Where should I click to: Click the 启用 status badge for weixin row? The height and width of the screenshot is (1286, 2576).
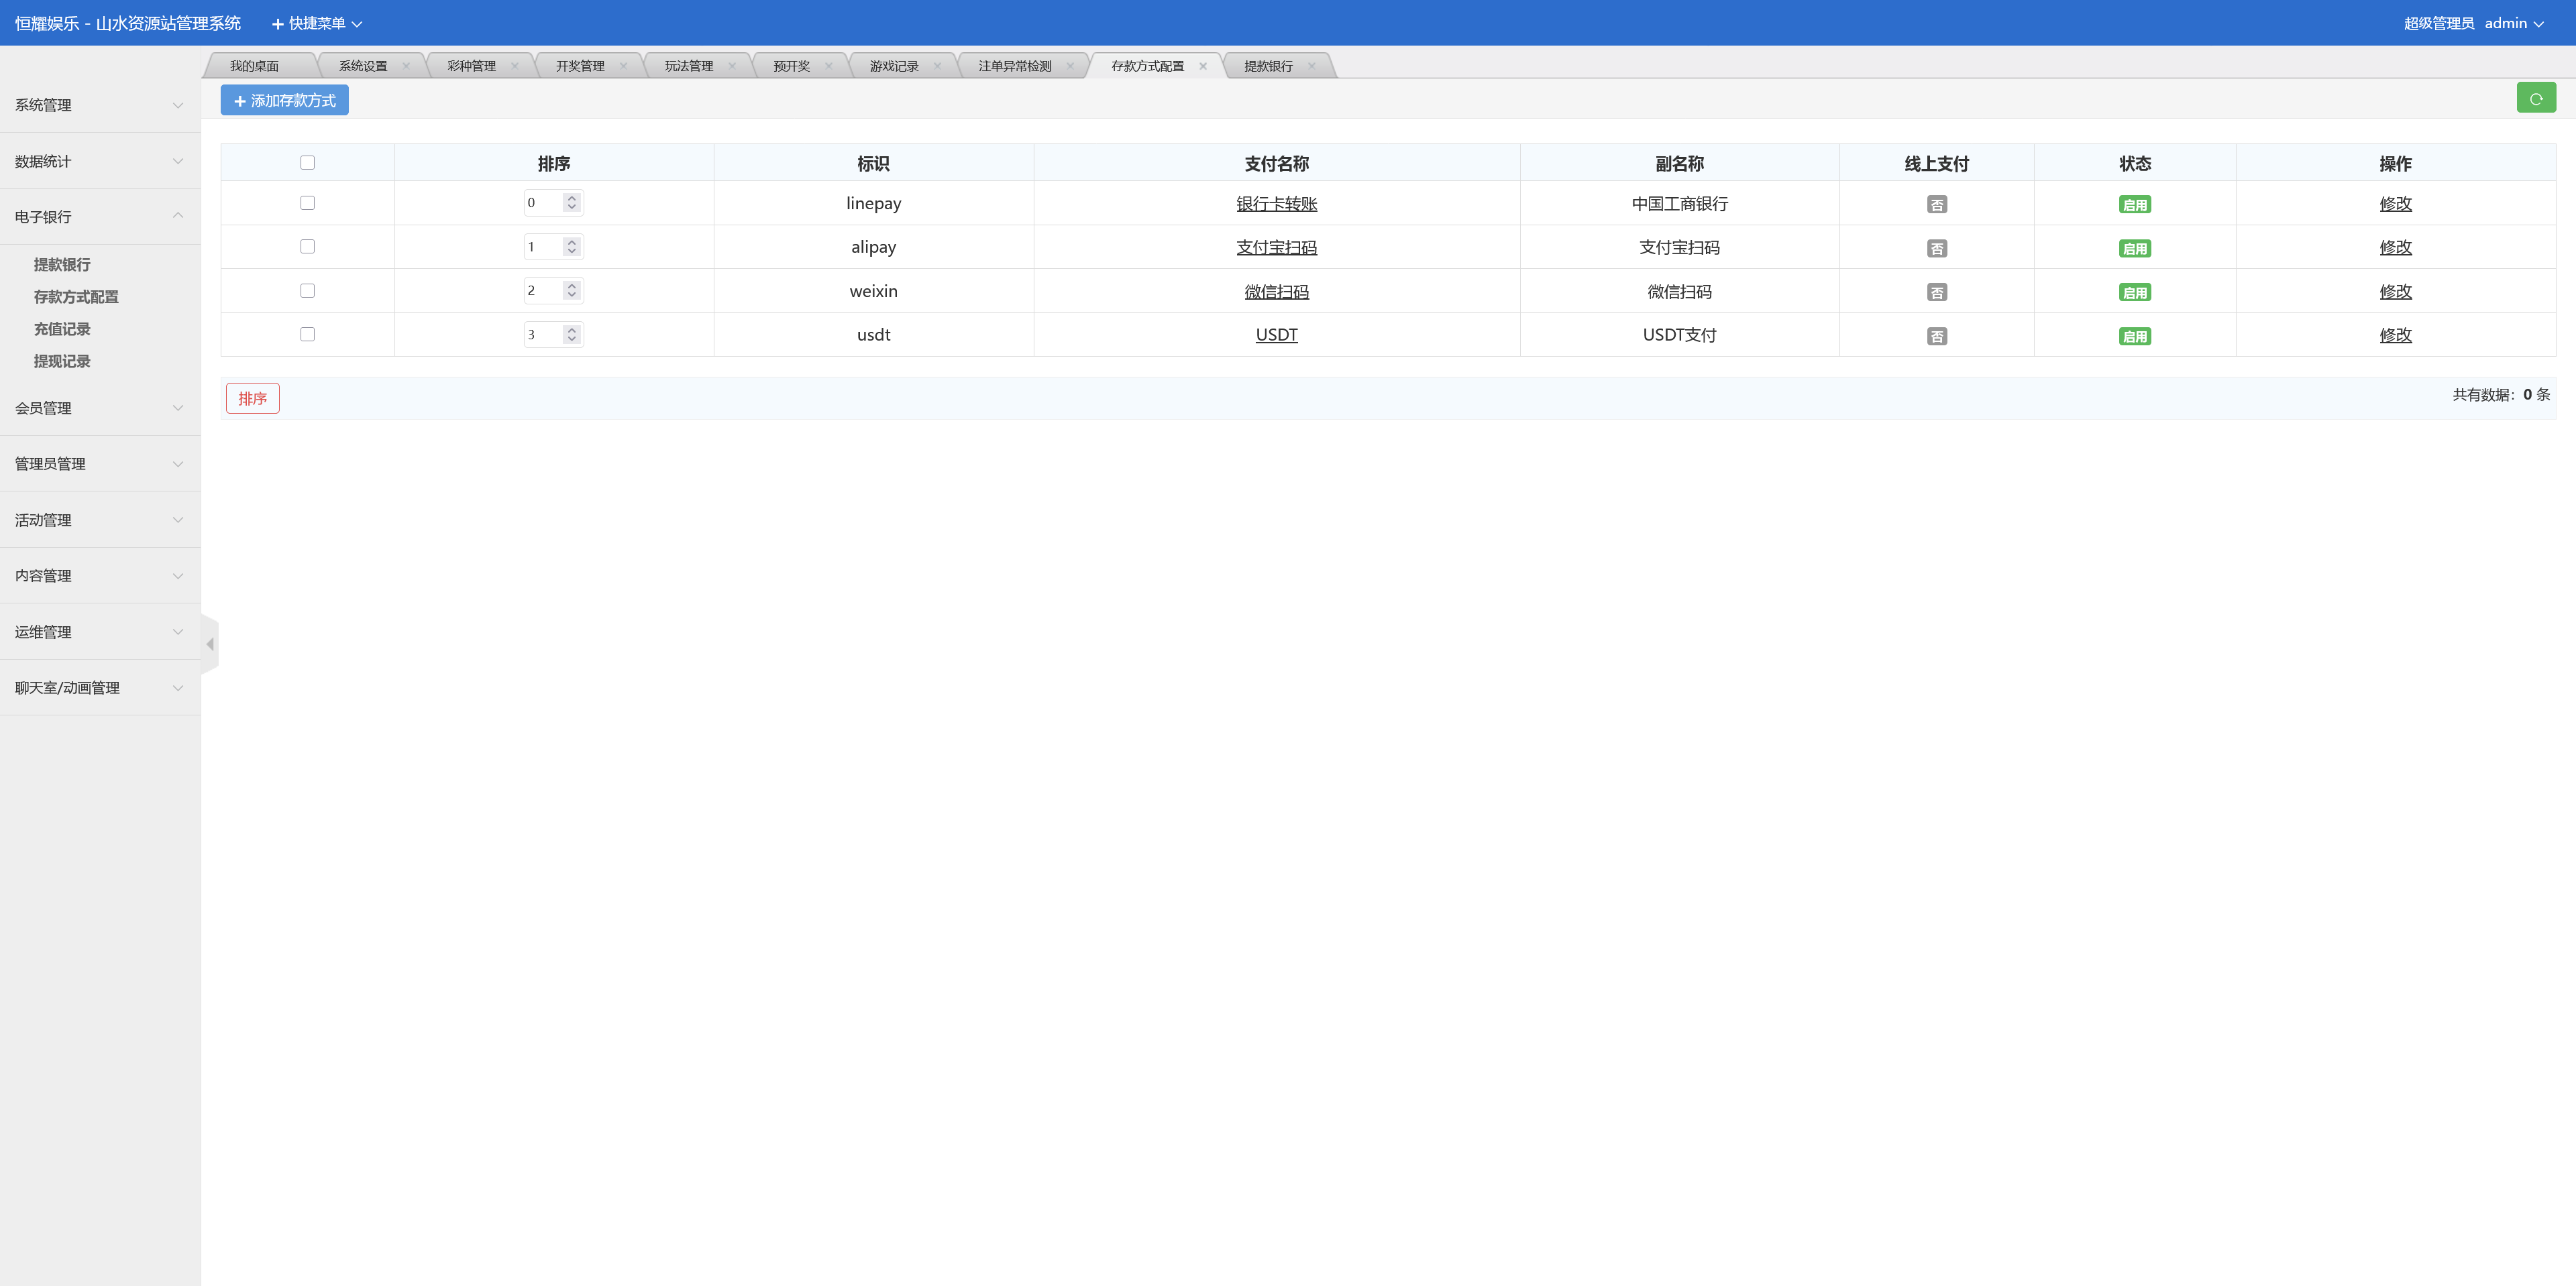pos(2134,293)
